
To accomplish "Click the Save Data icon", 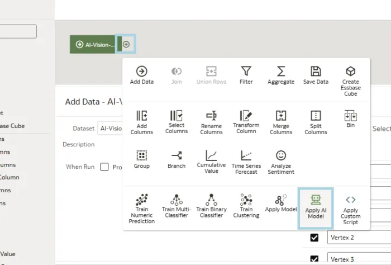I will coord(316,72).
